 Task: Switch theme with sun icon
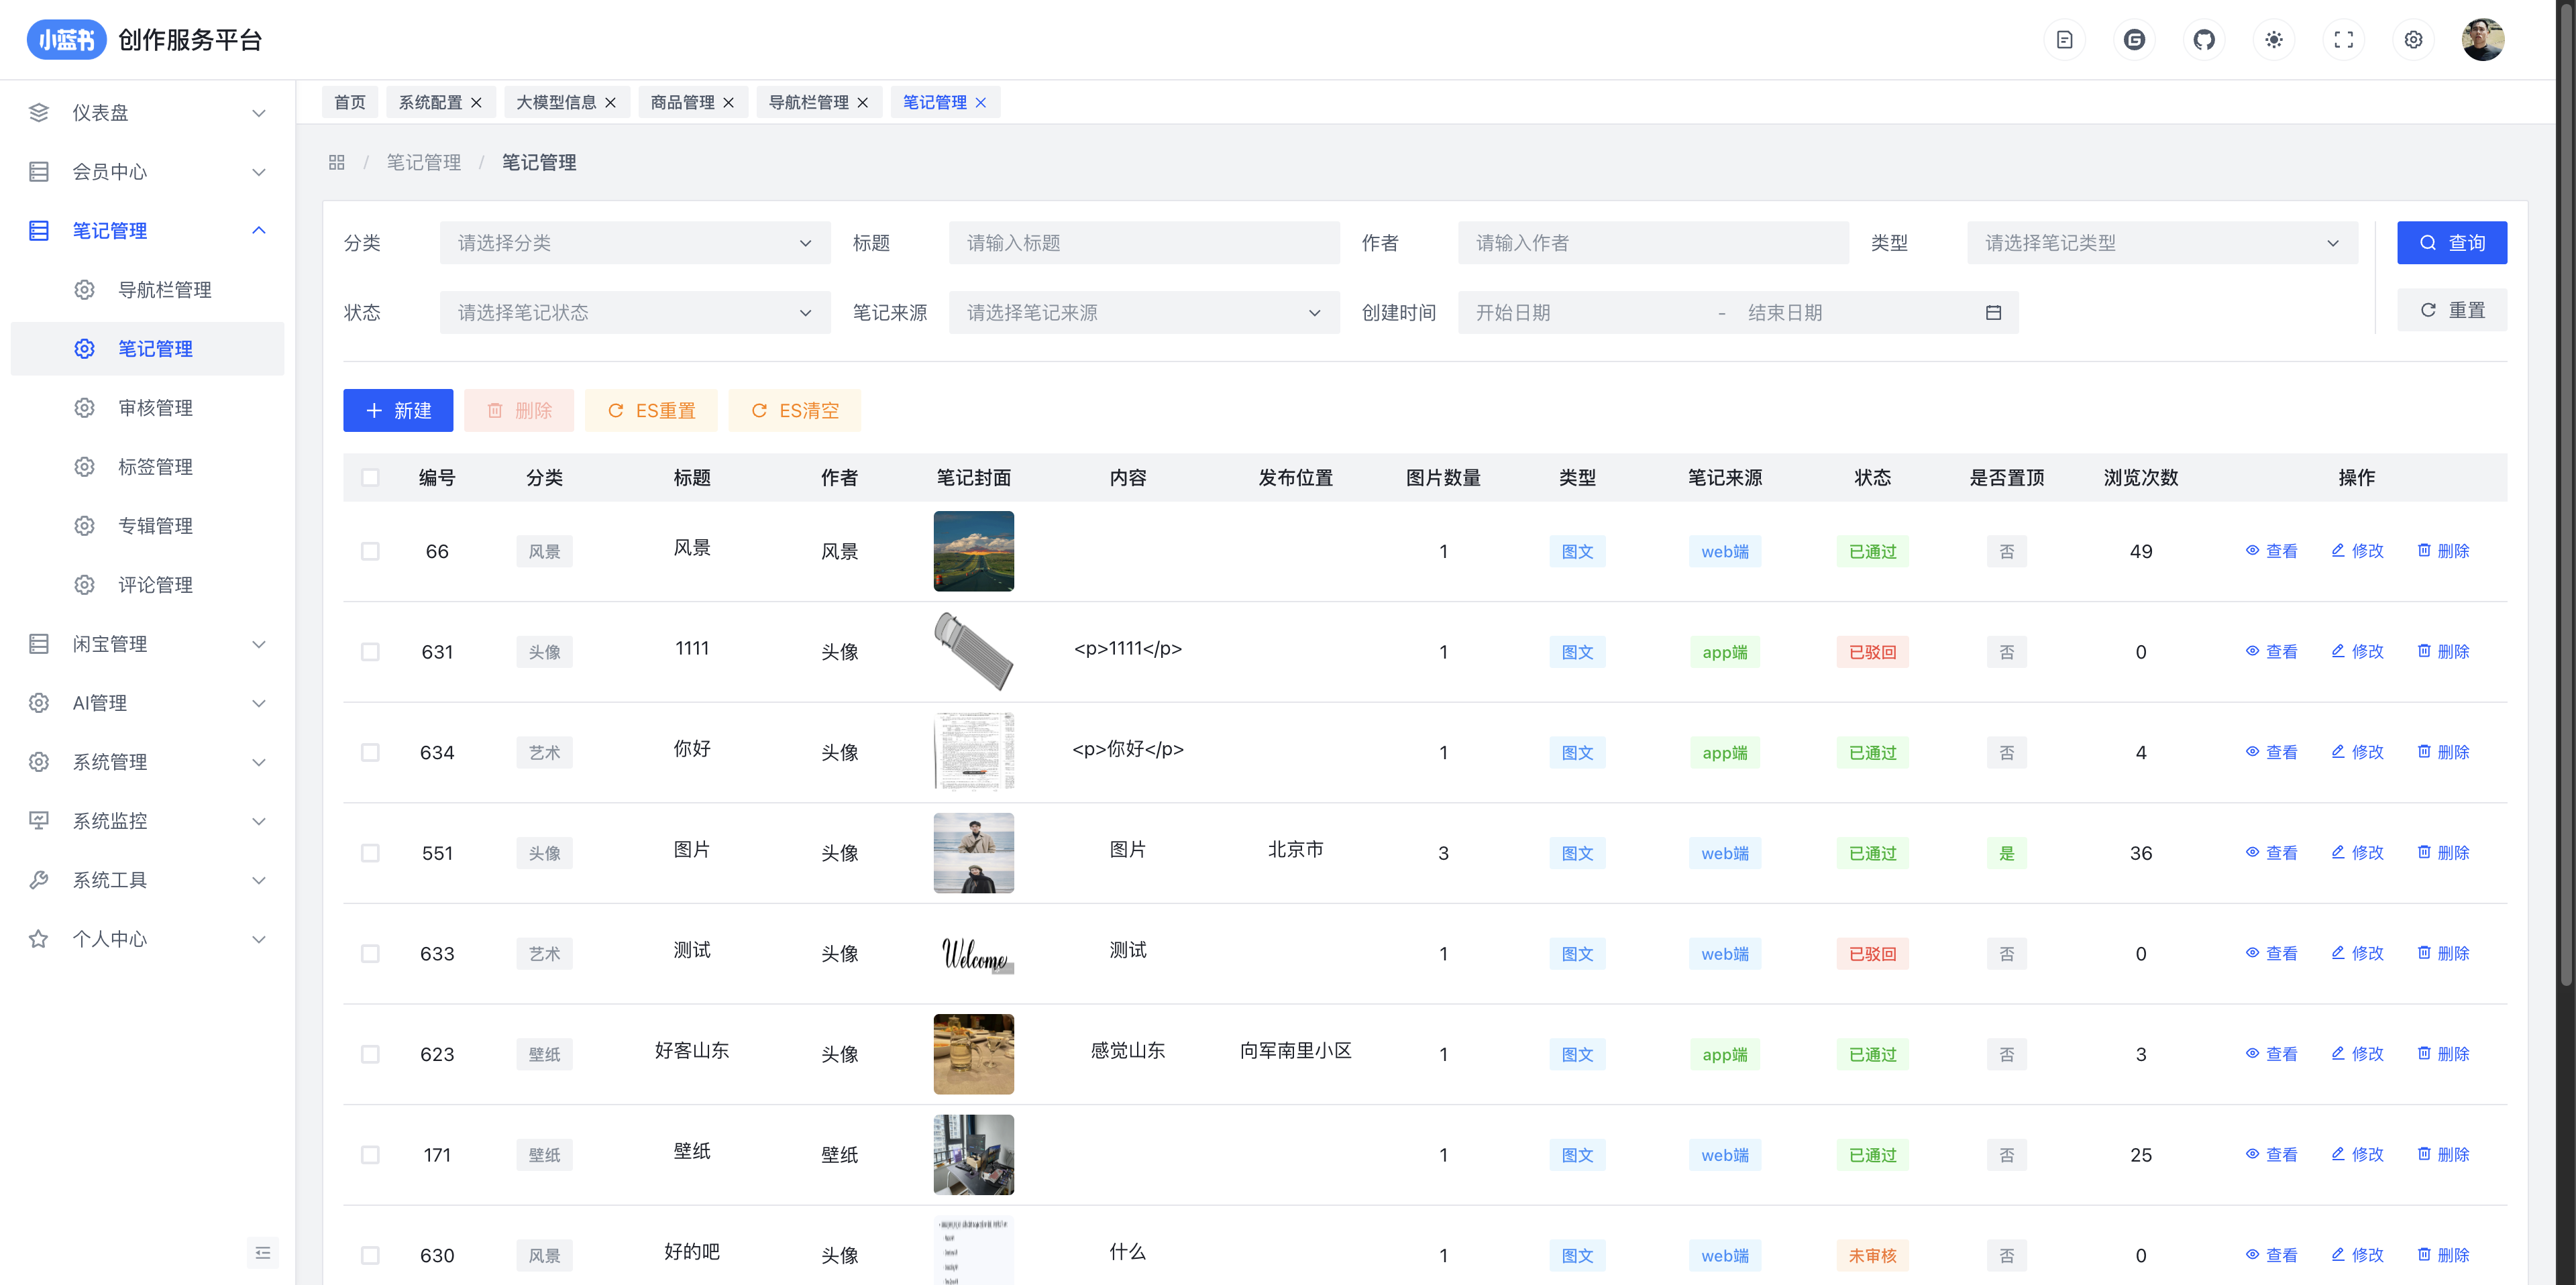coord(2273,40)
